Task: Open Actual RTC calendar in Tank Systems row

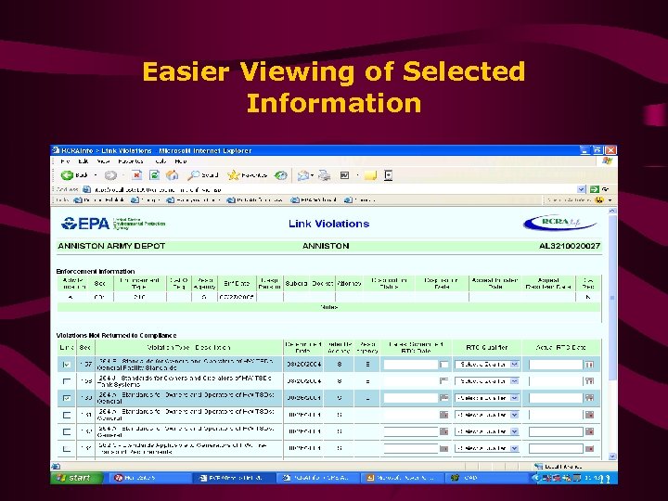Action: click(x=589, y=381)
